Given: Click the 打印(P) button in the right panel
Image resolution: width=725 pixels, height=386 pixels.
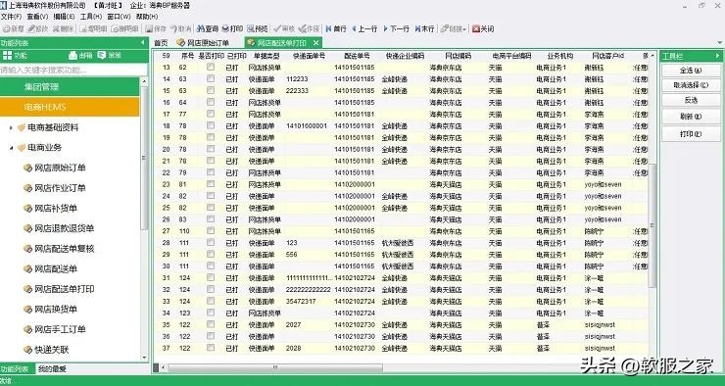Looking at the screenshot, I should point(691,134).
